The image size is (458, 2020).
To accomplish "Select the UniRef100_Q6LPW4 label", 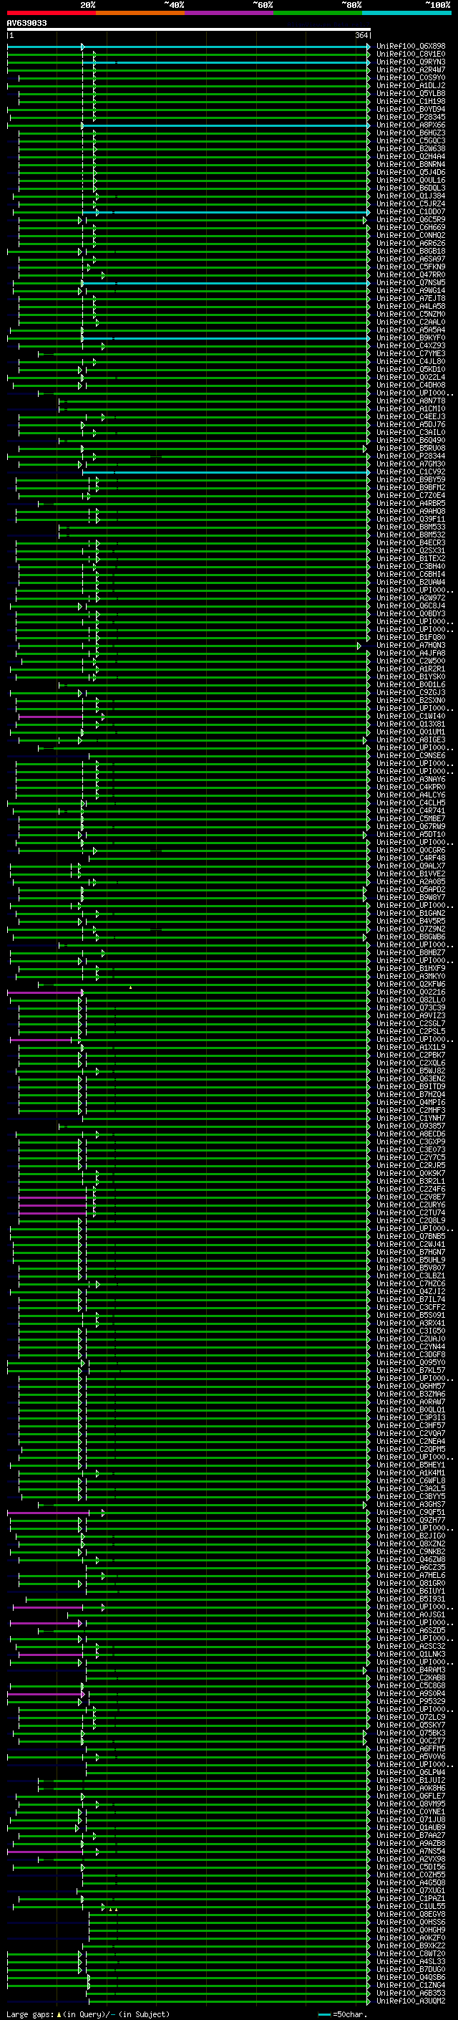I will pyautogui.click(x=411, y=1773).
